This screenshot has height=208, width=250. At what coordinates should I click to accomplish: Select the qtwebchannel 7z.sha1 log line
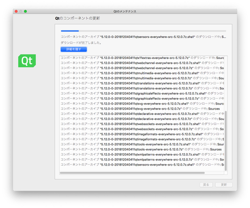coord(142,63)
